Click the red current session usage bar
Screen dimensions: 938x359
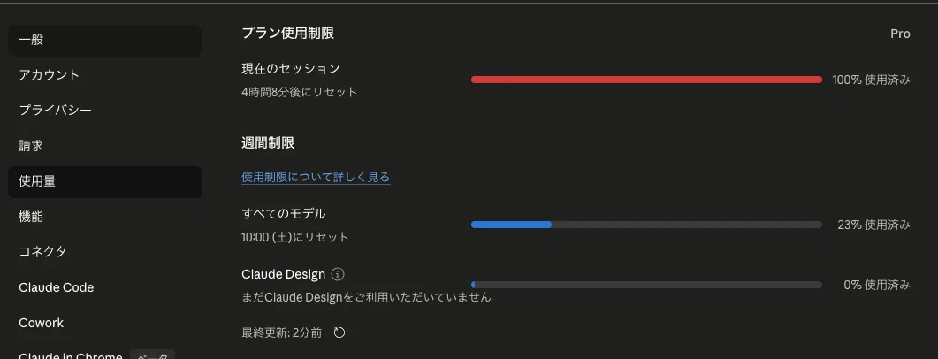click(646, 80)
